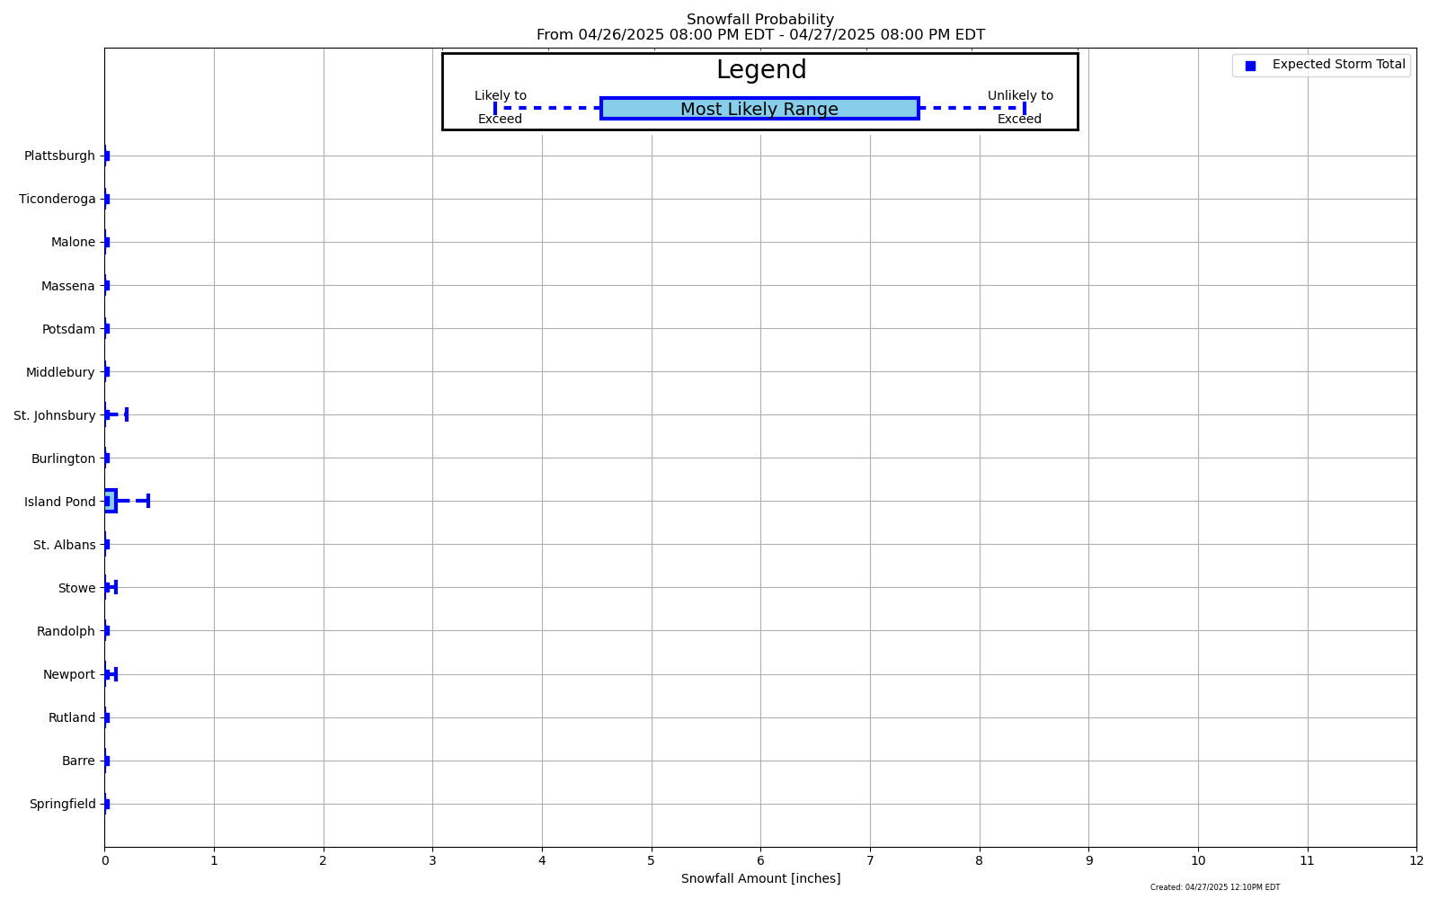Screen dimensions: 1438x899
Task: Click the Newport location label
Action: [69, 674]
